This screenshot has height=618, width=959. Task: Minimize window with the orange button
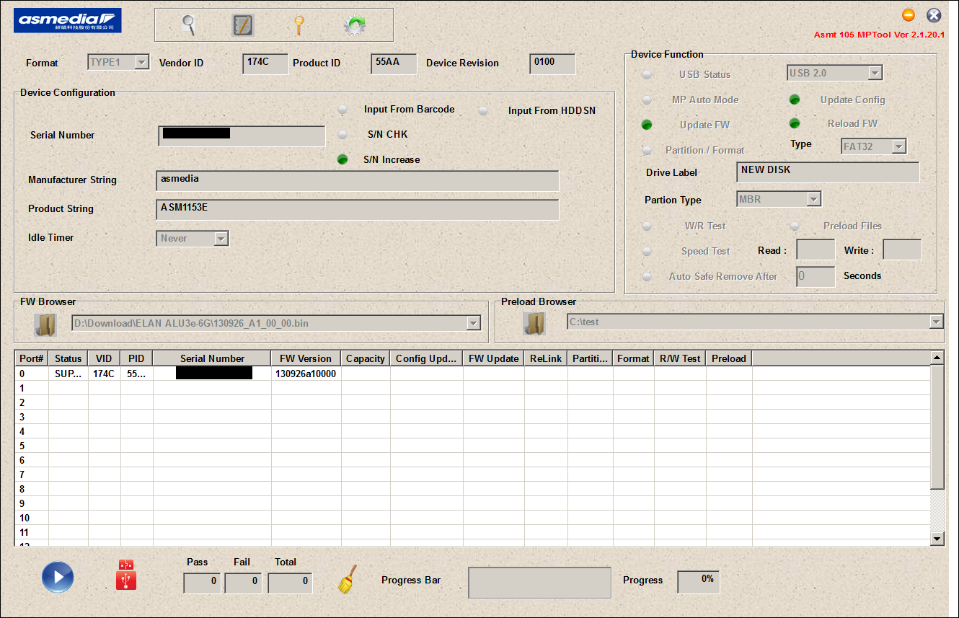(x=909, y=15)
